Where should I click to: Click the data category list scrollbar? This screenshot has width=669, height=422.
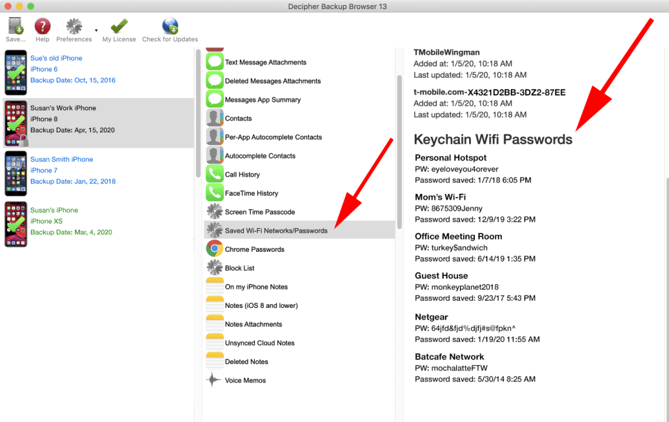399,152
